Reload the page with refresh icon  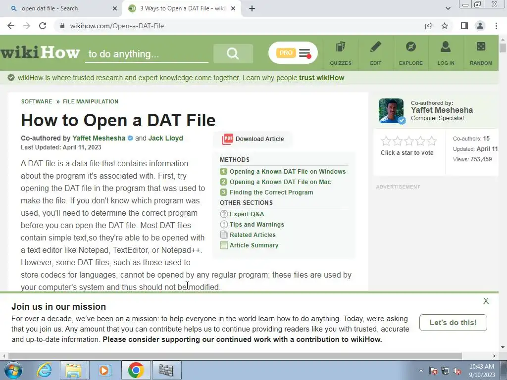coord(43,26)
